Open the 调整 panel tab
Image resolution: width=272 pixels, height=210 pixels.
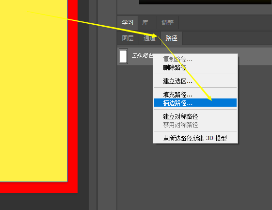coord(168,23)
